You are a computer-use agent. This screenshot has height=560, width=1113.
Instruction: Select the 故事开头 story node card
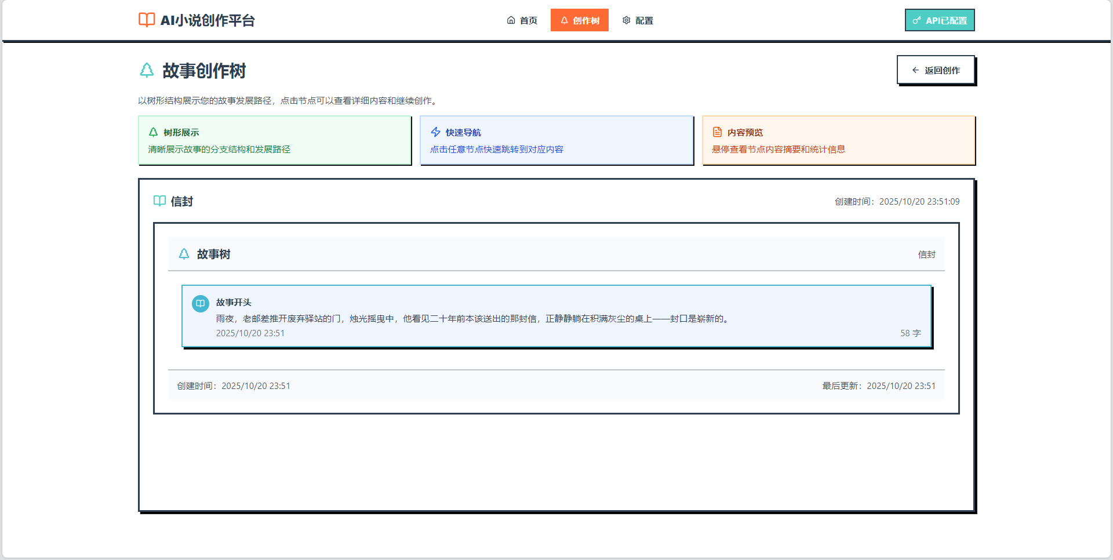point(556,317)
